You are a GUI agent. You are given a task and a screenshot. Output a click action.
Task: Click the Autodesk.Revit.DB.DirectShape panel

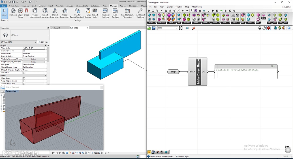[246, 72]
